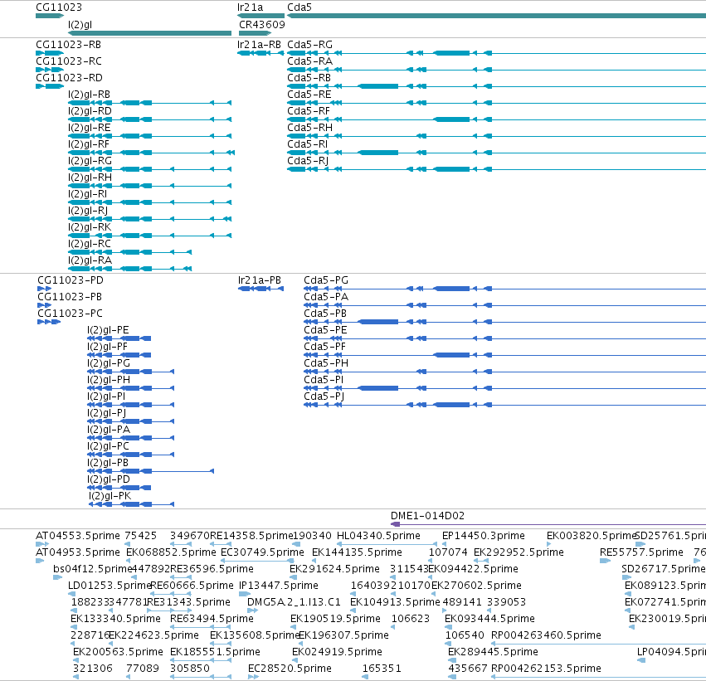Select the l(2)gl-PG protein label
The width and height of the screenshot is (706, 681).
(x=109, y=363)
